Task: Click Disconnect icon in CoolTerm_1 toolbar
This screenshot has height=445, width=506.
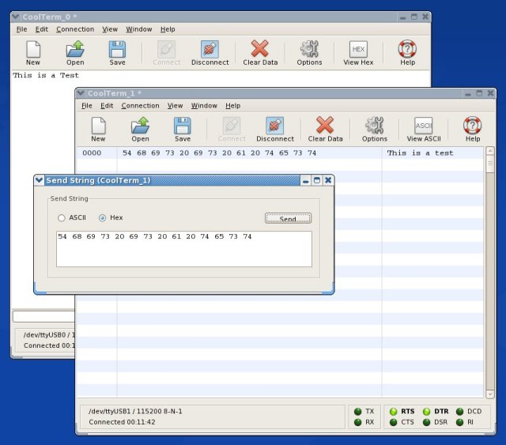Action: (x=275, y=126)
